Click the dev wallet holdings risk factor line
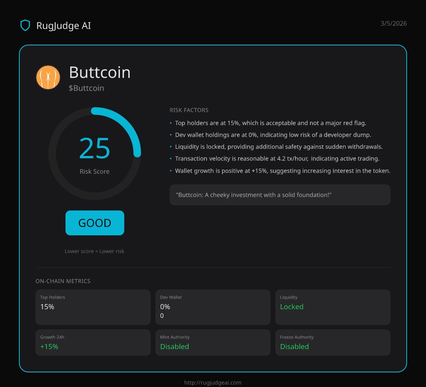This screenshot has width=426, height=387. 273,135
